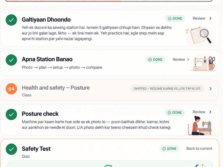Click the green checkmark beside Galtiyaan Dhoondo

[x=11, y=20]
